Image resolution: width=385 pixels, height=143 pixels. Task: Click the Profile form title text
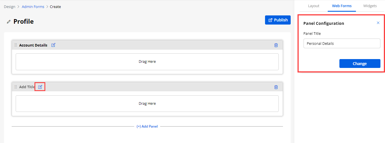tap(23, 22)
